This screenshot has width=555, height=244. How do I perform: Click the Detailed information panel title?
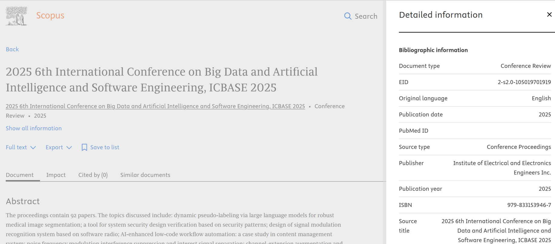[441, 15]
